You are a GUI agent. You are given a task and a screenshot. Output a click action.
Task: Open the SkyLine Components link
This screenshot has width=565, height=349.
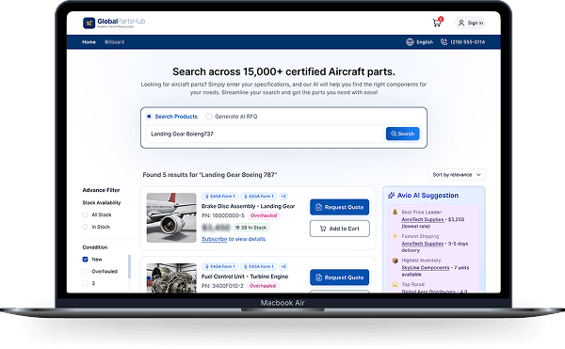pos(426,268)
